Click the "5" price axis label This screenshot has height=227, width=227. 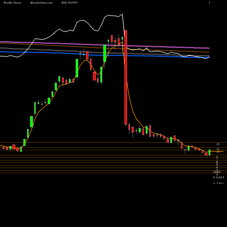[x=217, y=164]
